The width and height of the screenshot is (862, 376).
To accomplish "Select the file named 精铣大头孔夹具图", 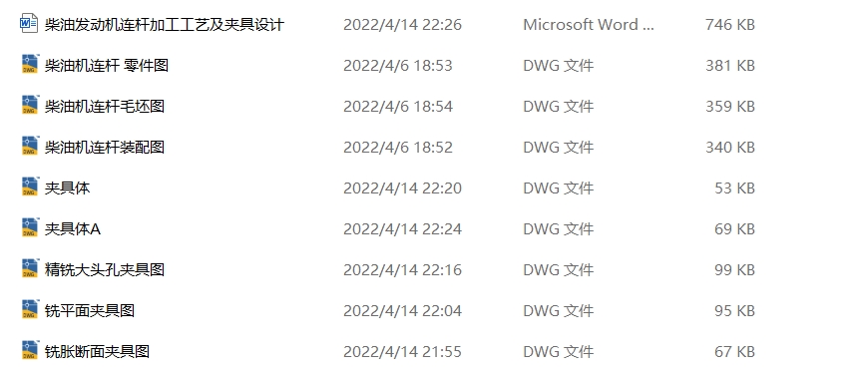I will [105, 270].
